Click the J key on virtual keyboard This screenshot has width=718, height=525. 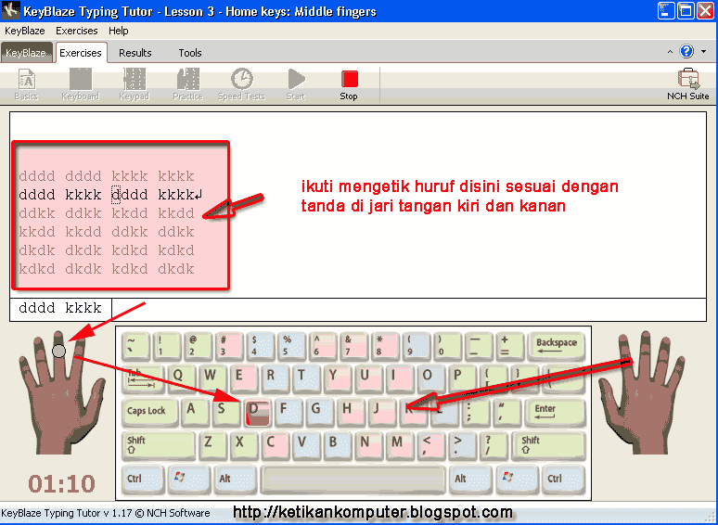tap(381, 411)
